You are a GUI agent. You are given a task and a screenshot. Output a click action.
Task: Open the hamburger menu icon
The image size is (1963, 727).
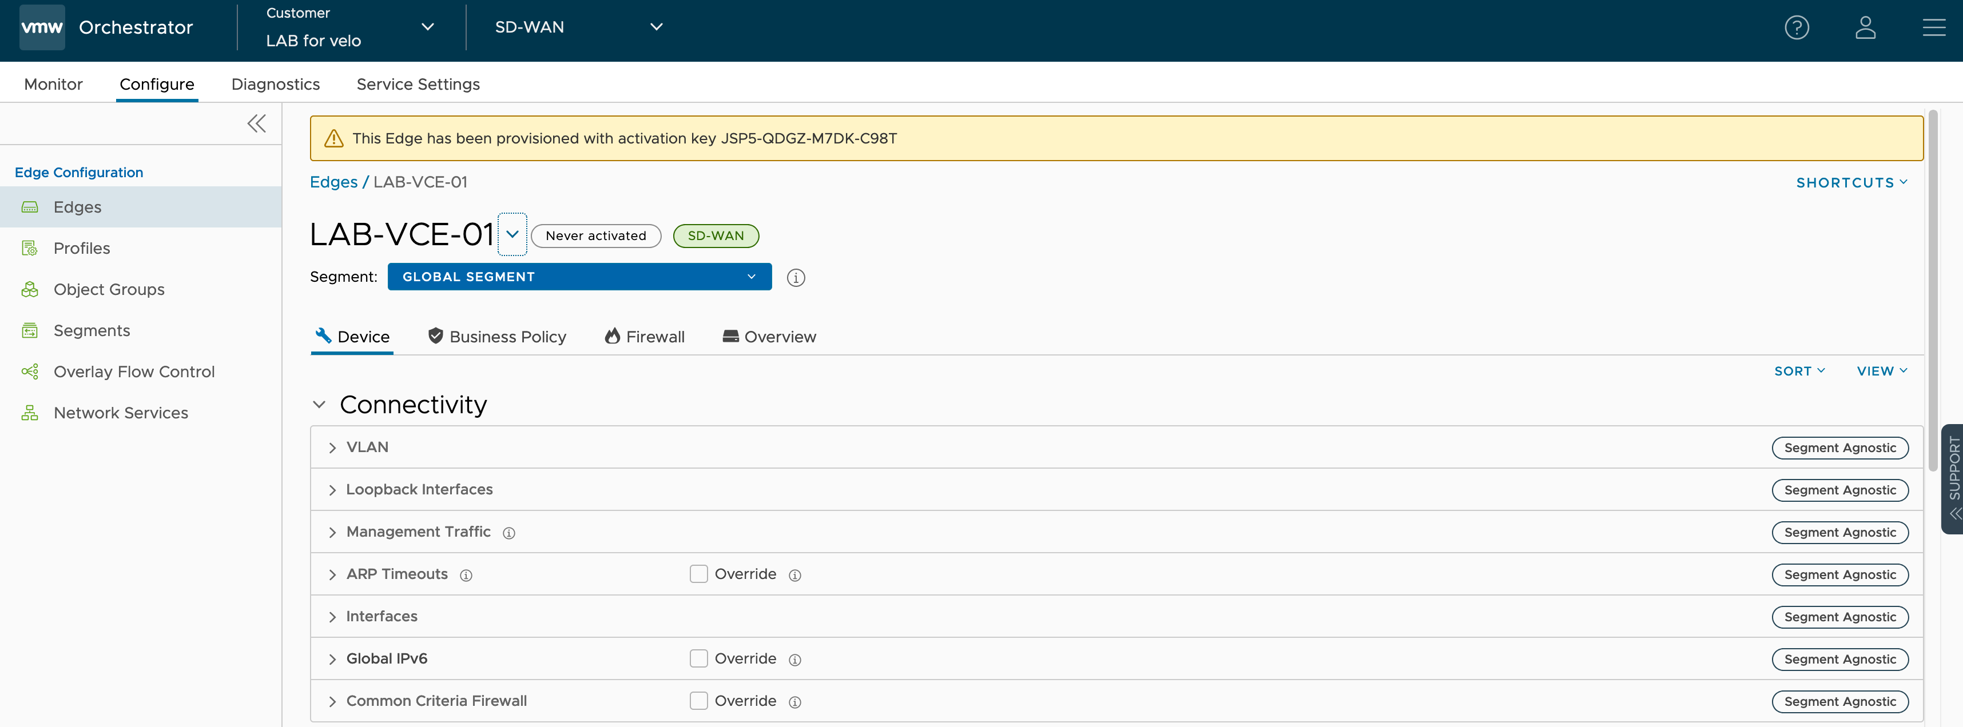click(x=1933, y=28)
